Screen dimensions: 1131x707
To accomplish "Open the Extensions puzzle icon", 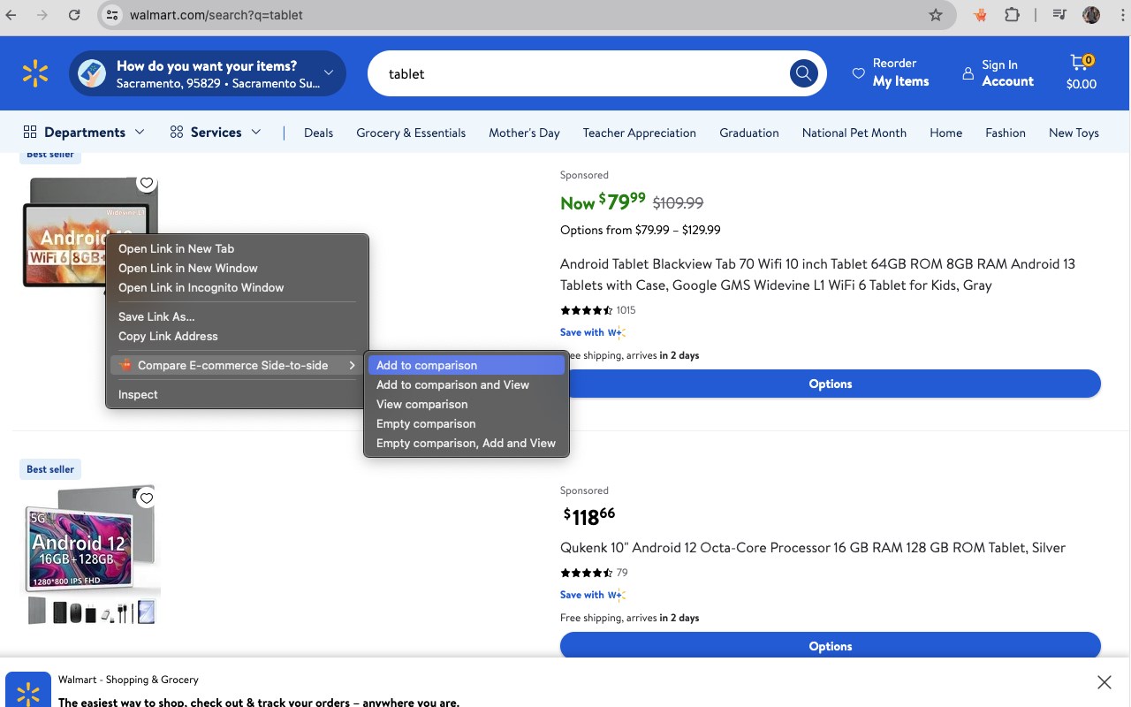I will [x=1012, y=15].
